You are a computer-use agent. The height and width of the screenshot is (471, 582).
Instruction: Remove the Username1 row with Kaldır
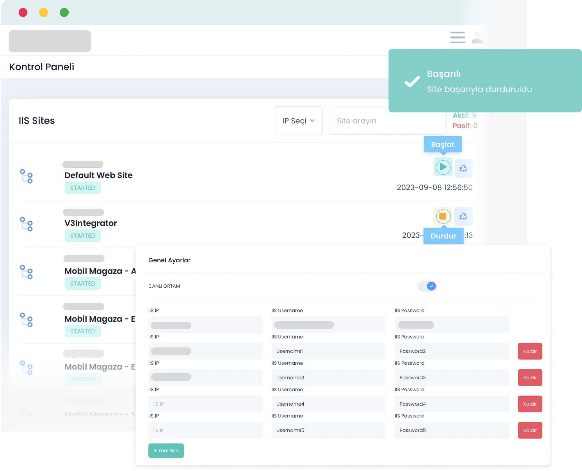(530, 351)
